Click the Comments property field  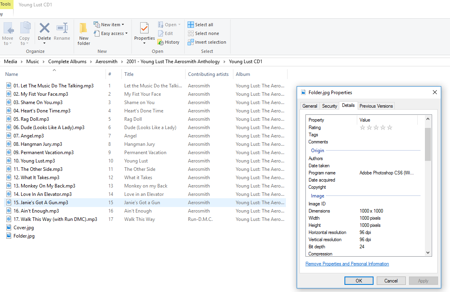tap(364, 142)
